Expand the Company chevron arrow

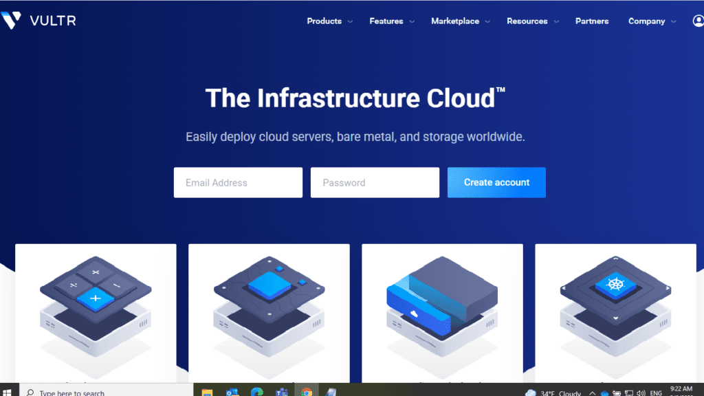coord(674,21)
